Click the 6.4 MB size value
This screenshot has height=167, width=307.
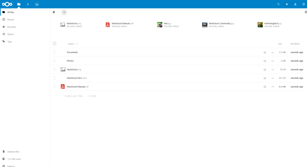click(x=282, y=86)
